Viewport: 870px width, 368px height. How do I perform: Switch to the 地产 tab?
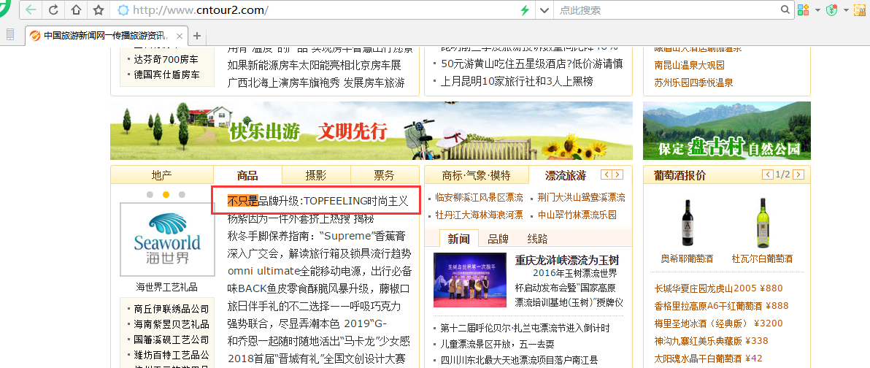162,175
